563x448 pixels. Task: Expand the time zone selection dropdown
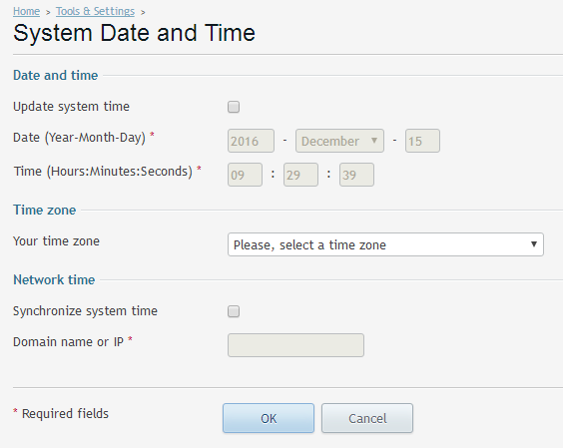click(x=385, y=244)
